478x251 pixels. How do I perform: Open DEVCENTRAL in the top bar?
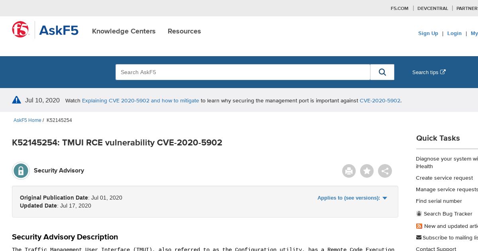tap(433, 8)
